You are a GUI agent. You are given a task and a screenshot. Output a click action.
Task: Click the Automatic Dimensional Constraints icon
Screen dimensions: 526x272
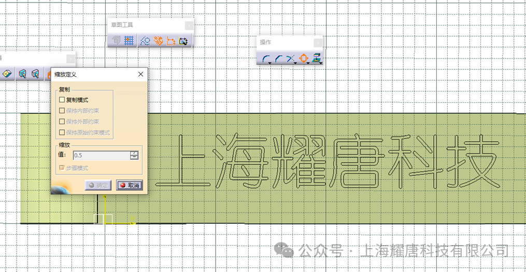point(183,40)
